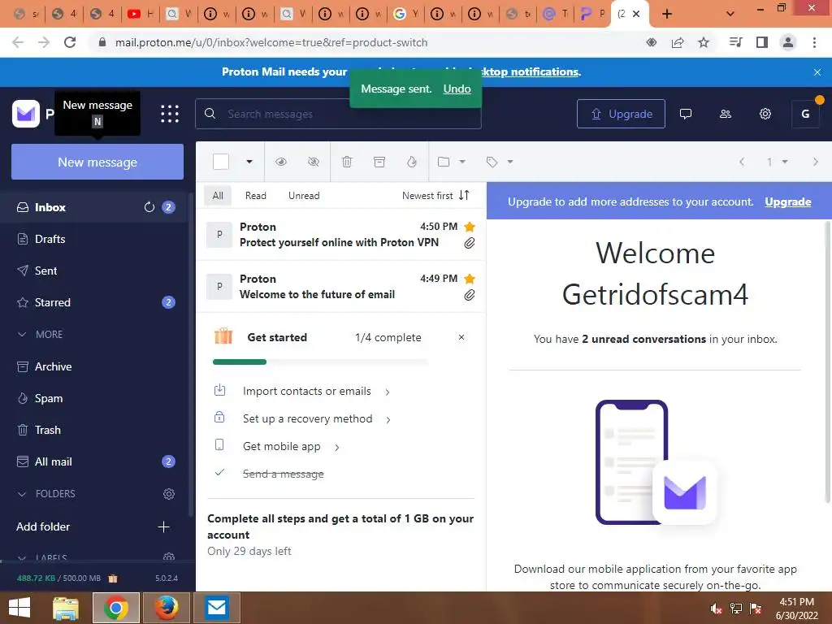
Task: Open the Windows Start button
Action: point(19,608)
